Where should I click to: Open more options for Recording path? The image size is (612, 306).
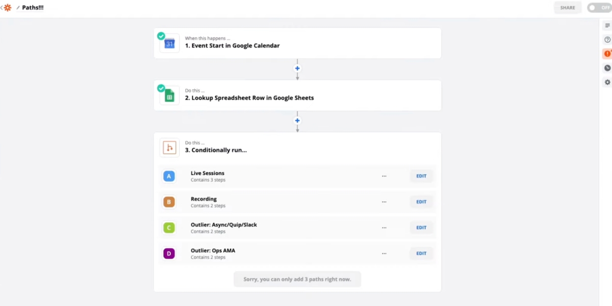pos(384,202)
